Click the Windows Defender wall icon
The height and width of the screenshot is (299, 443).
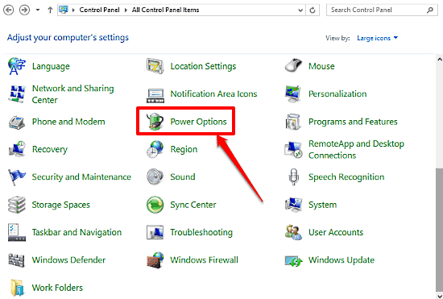pos(17,260)
